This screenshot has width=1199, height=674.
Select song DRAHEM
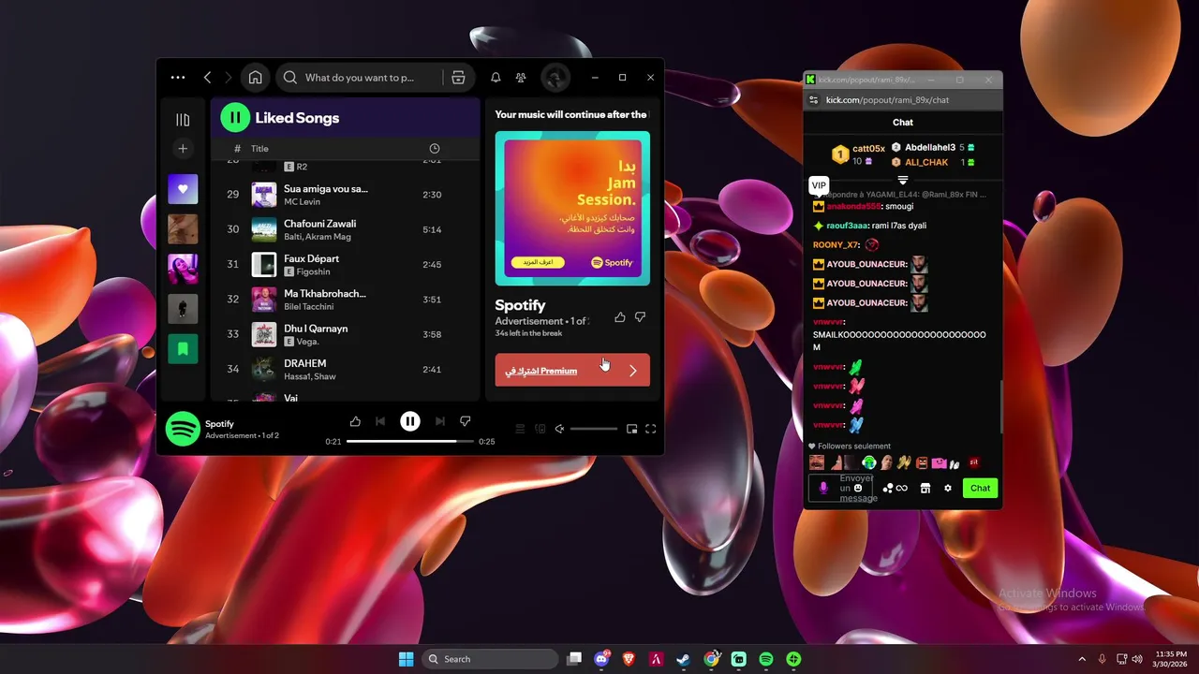click(x=345, y=369)
